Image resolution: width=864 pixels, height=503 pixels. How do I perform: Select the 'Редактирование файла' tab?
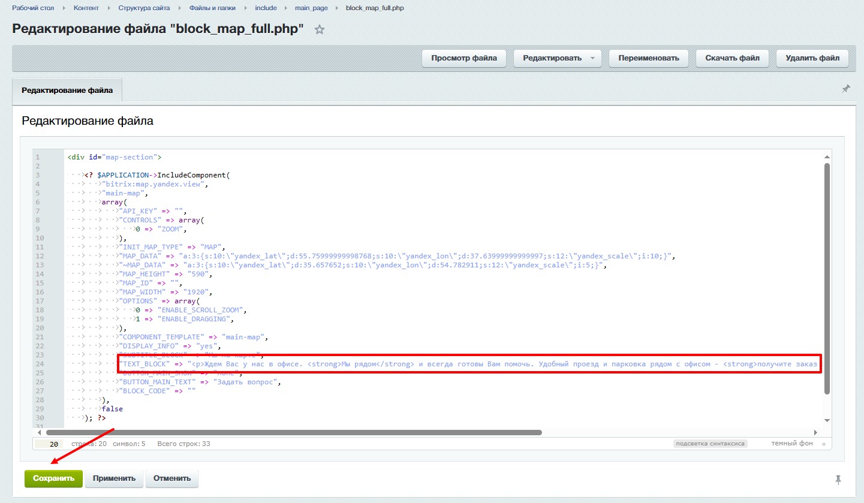[67, 91]
